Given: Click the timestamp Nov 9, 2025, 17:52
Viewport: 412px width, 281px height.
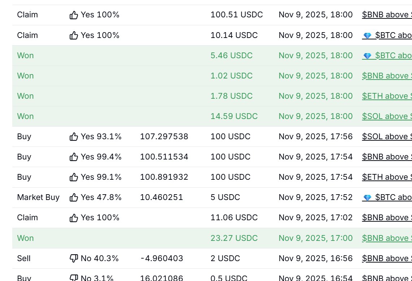Looking at the screenshot, I should point(316,197).
